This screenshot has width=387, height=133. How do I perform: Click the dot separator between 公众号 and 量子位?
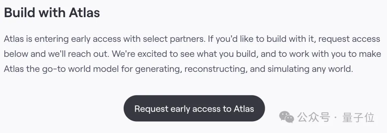[x=335, y=118]
